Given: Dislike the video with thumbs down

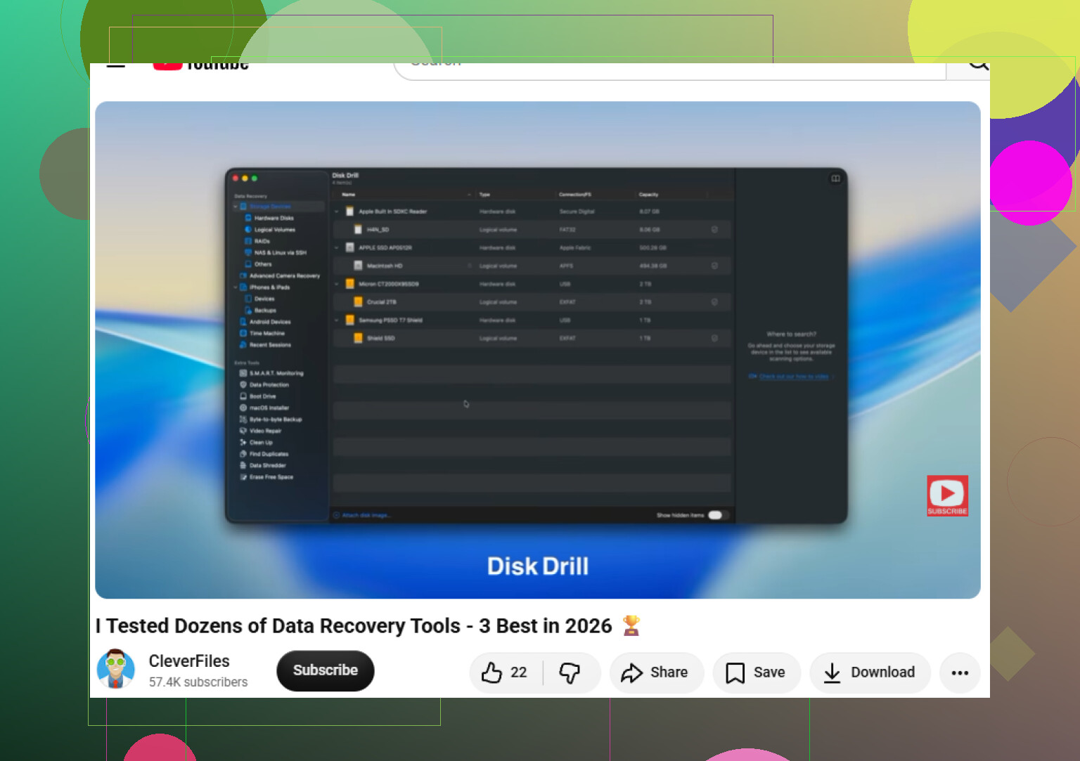Looking at the screenshot, I should pos(570,672).
